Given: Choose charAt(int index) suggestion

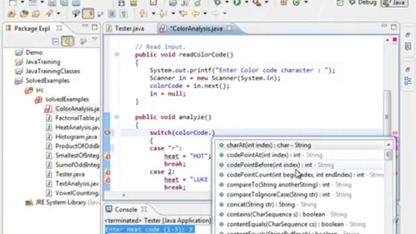Looking at the screenshot, I should (x=300, y=145).
